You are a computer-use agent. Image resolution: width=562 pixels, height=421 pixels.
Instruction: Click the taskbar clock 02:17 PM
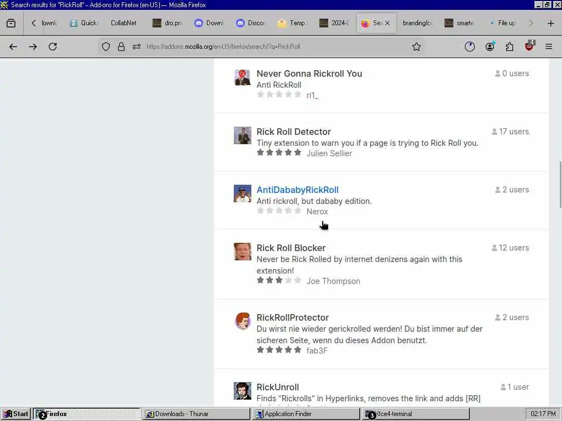point(543,414)
